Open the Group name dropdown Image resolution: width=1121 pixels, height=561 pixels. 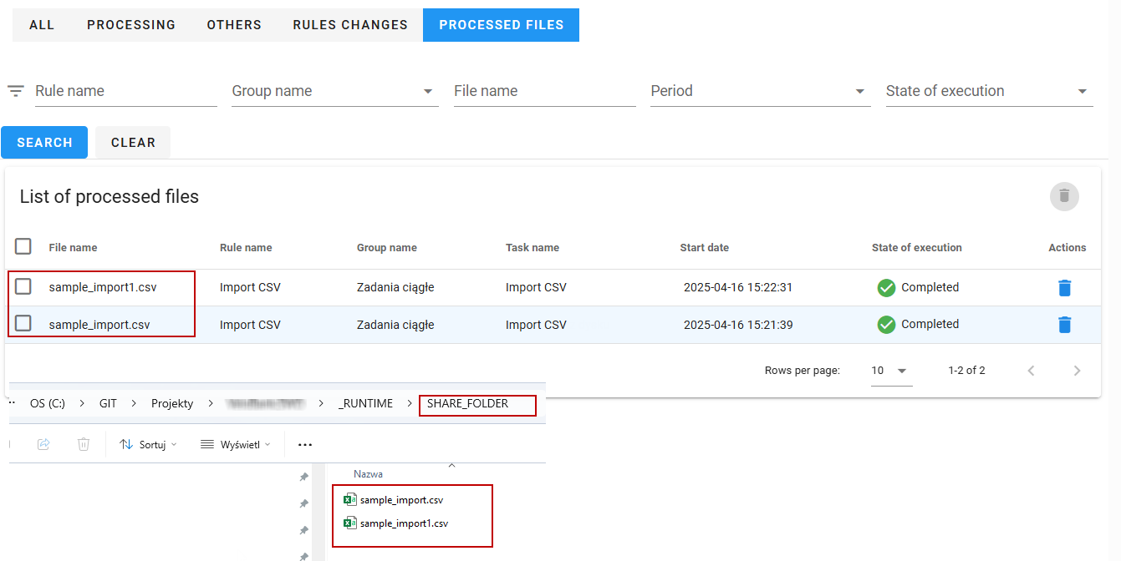pyautogui.click(x=335, y=91)
